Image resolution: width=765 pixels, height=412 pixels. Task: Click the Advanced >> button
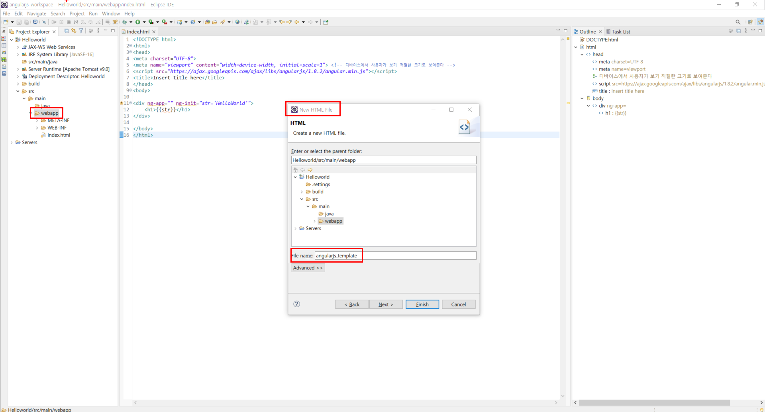click(x=308, y=268)
